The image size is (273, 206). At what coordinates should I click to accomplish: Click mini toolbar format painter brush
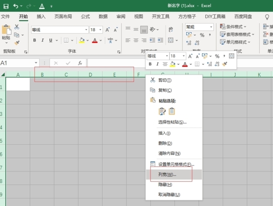coord(225,64)
